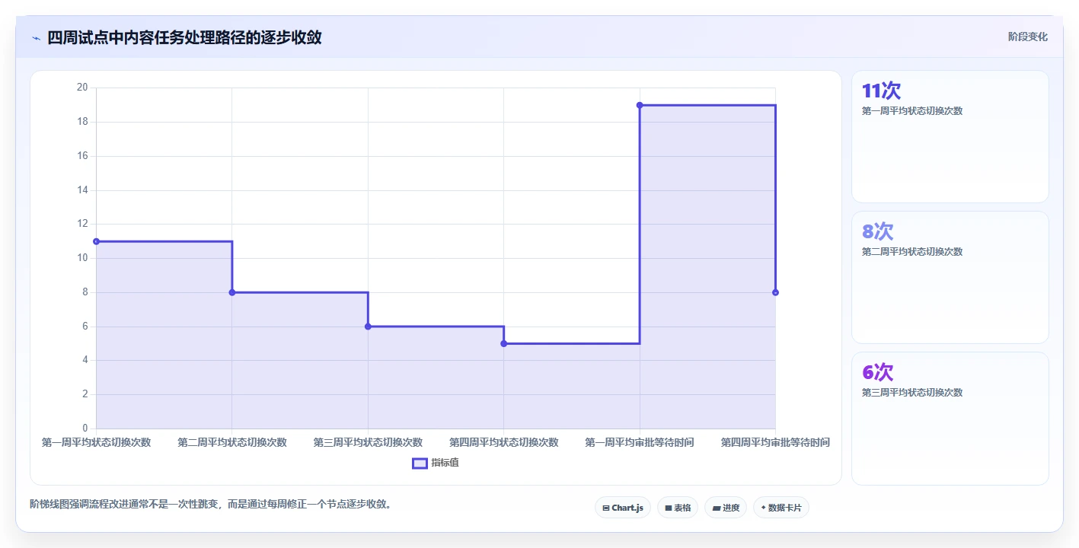Open the 6次 third-week summary card
Screen dimensions: 1079x548
(950, 419)
